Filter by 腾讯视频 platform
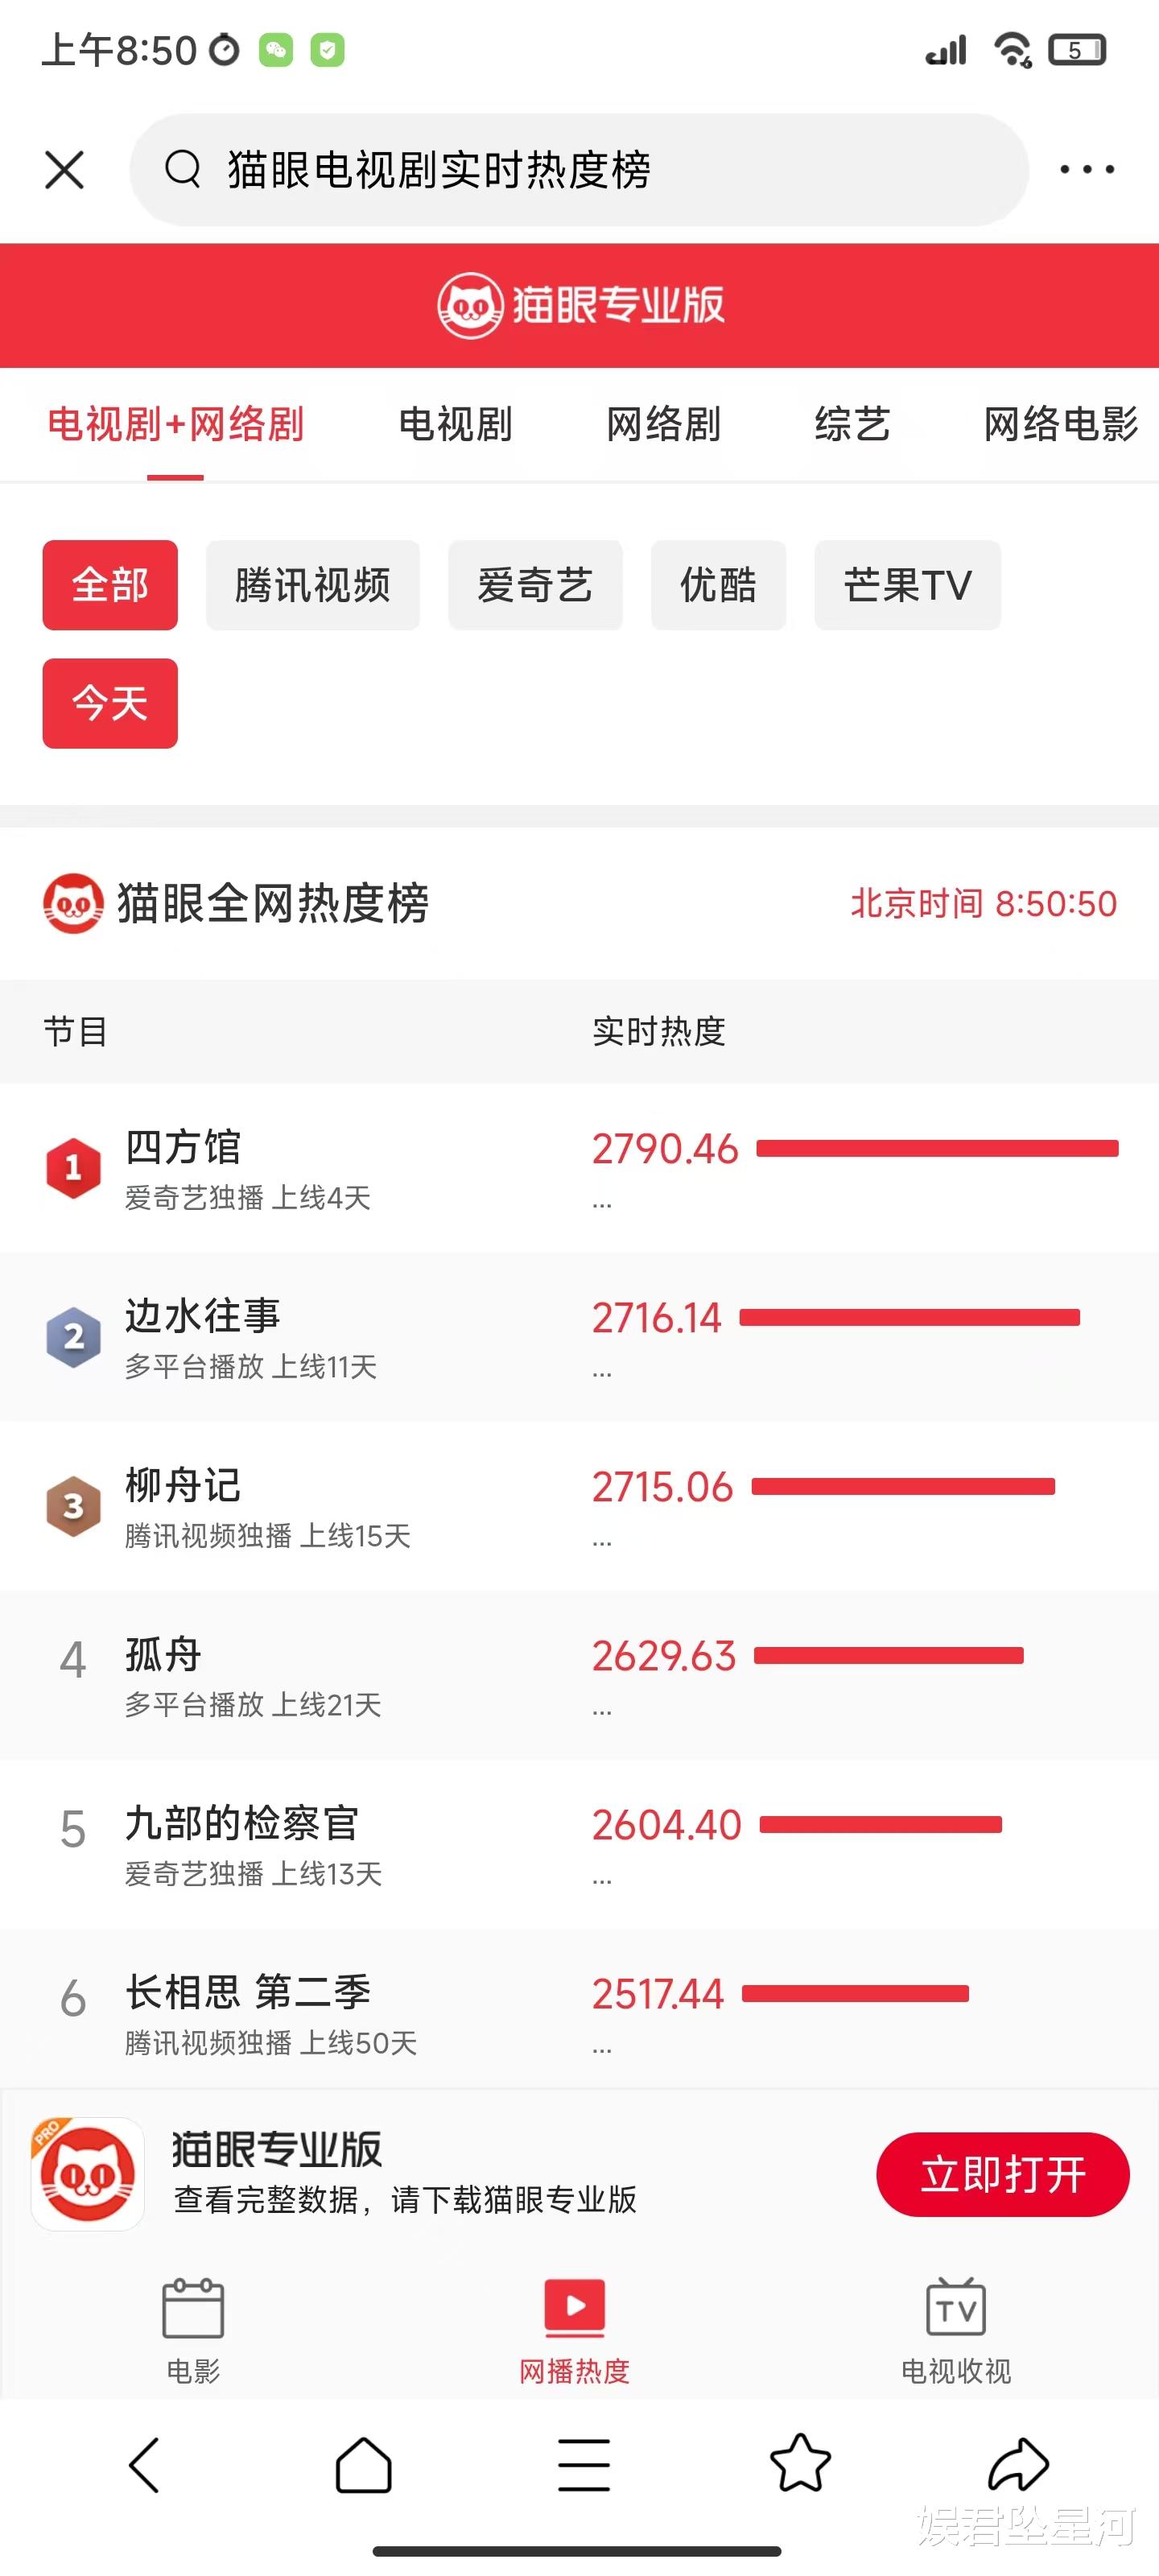The image size is (1159, 2576). (x=312, y=585)
